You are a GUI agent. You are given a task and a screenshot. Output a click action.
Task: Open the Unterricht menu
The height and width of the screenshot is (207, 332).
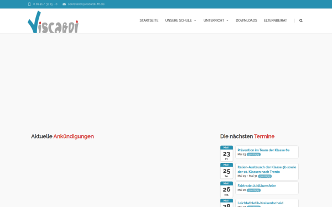click(x=214, y=20)
